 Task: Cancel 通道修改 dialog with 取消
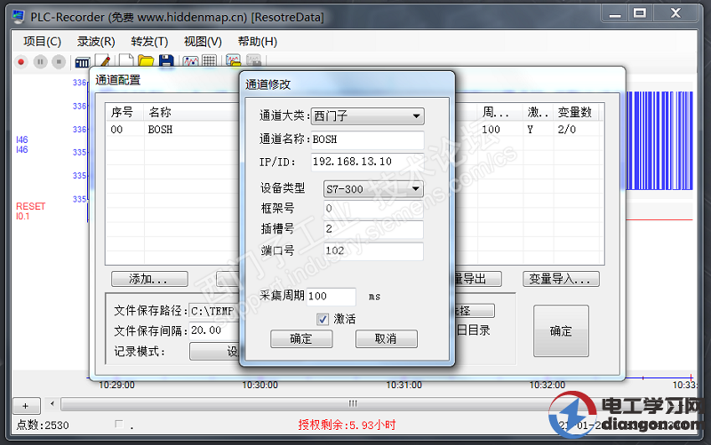pos(386,339)
